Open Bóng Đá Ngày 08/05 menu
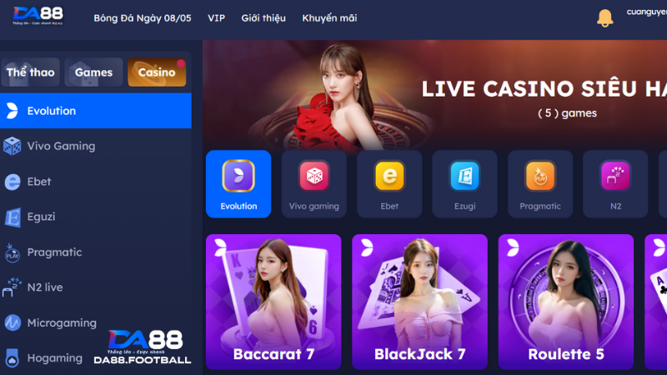The image size is (667, 375). (143, 18)
